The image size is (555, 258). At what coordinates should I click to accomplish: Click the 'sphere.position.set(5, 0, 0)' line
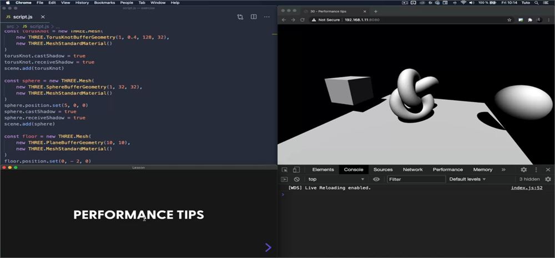pos(46,105)
